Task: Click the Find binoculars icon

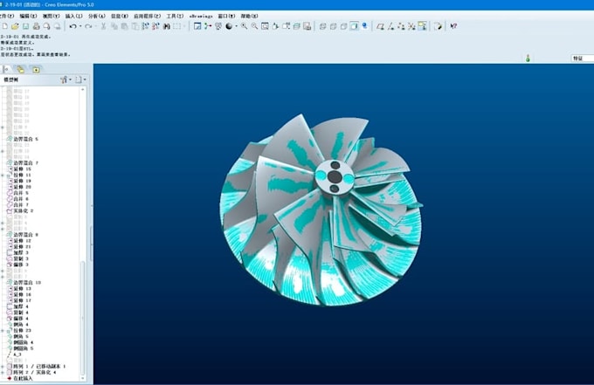Action: 166,26
